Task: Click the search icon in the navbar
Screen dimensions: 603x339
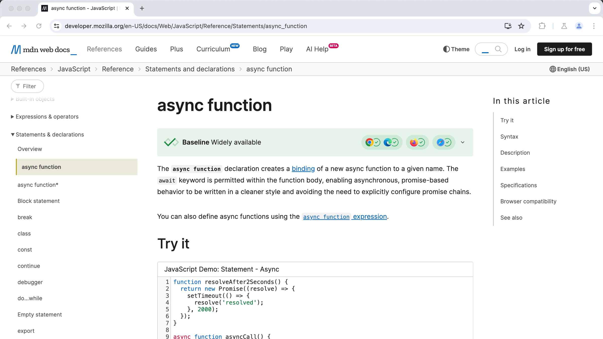Action: tap(499, 49)
